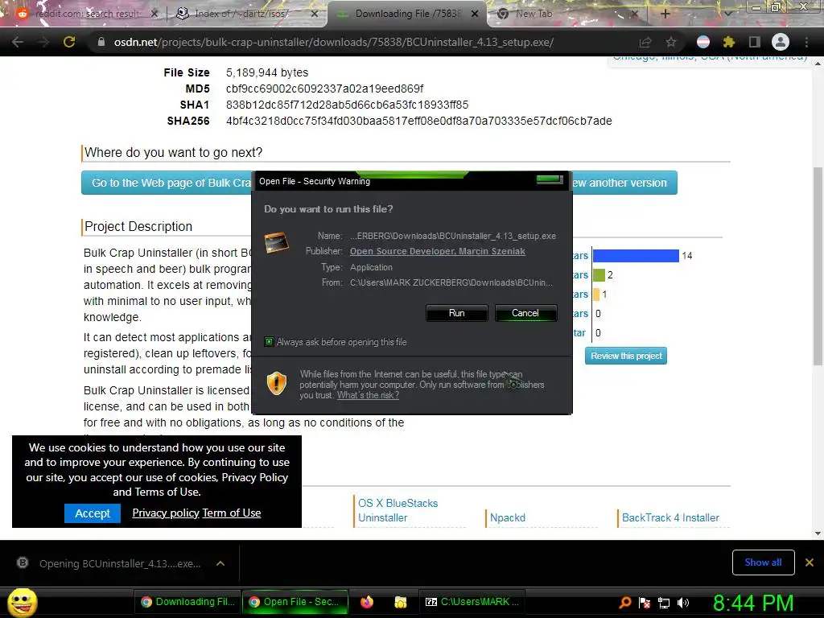Viewport: 824px width, 618px height.
Task: Click the orange search tray icon
Action: tap(624, 603)
